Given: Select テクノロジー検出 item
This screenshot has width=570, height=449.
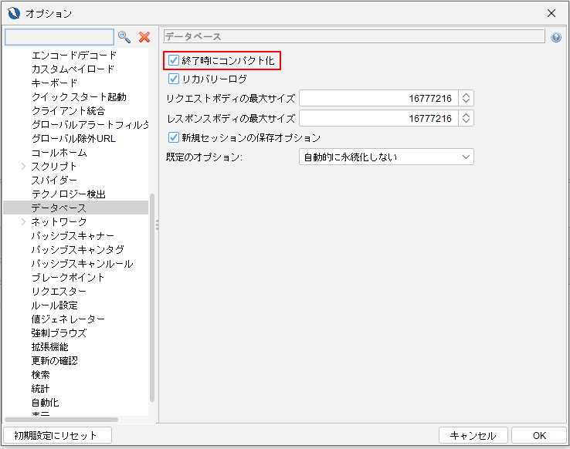Looking at the screenshot, I should [68, 194].
